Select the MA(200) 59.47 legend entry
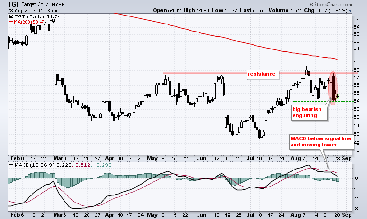 (x=26, y=22)
